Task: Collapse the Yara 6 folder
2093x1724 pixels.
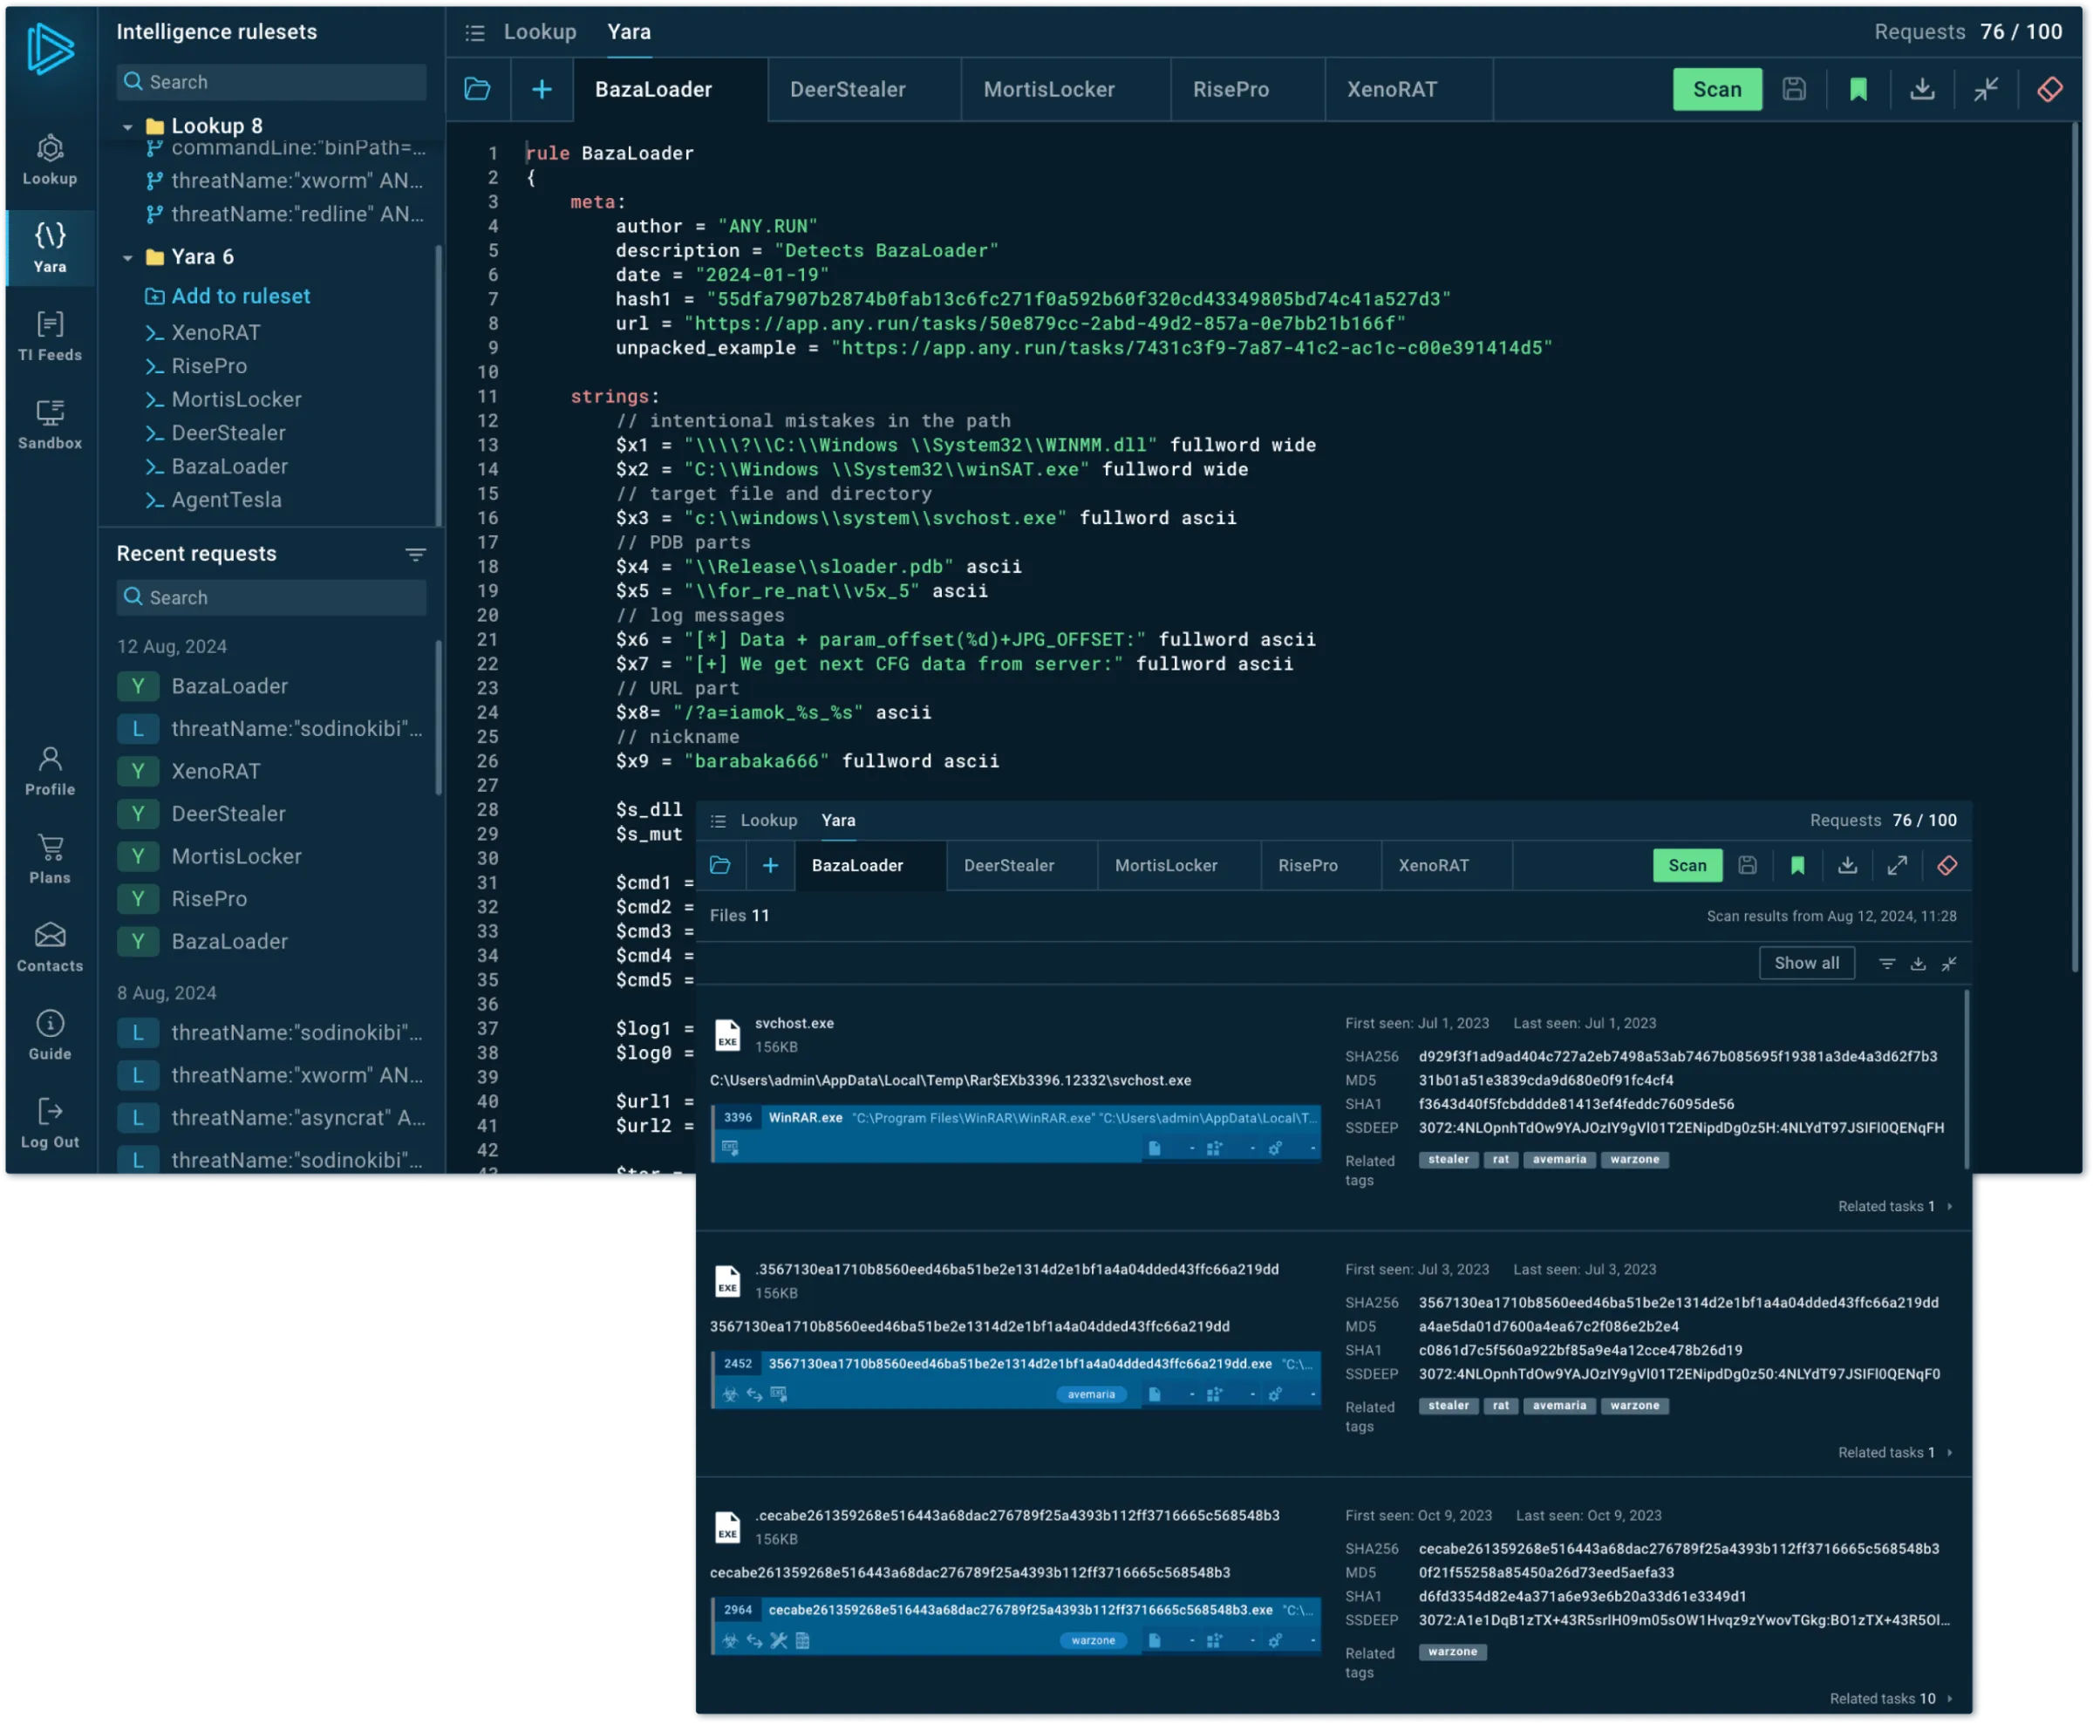Action: tap(127, 257)
